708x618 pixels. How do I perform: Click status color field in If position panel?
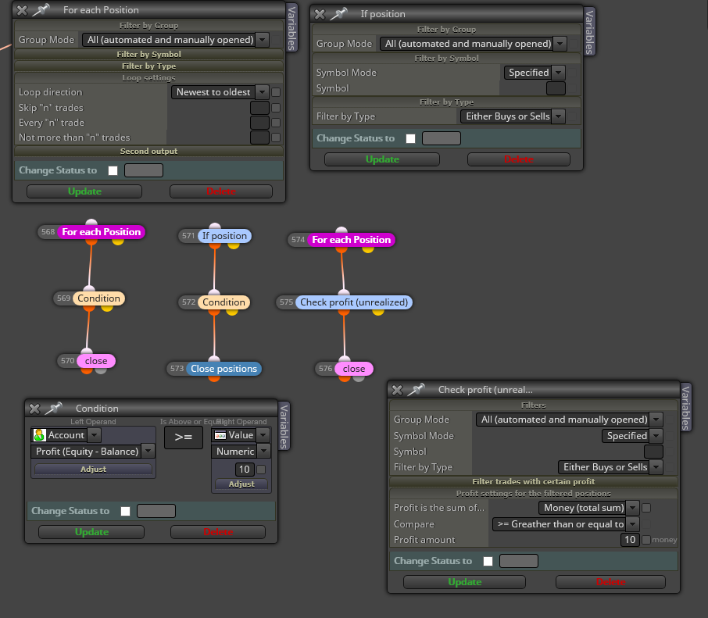pos(442,138)
